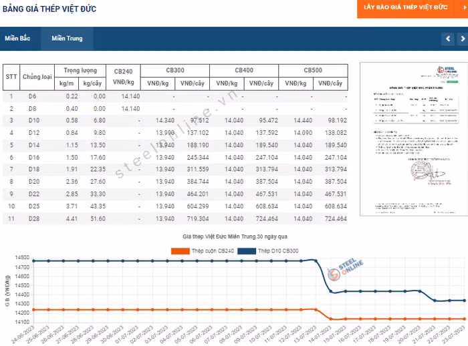The width and height of the screenshot is (468, 346).
Task: Click the 137.102 value in D12 row
Action: 198,133
